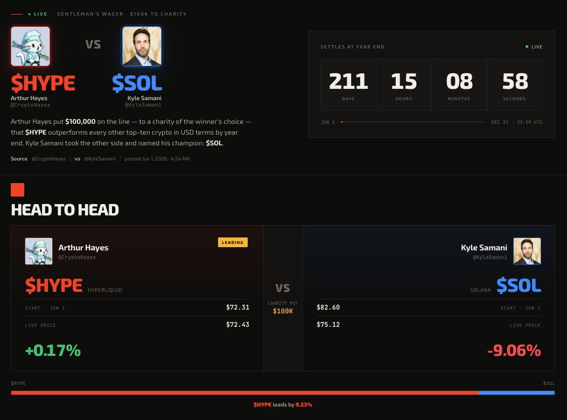
Task: Click the $100K charity pot value
Action: (x=283, y=311)
